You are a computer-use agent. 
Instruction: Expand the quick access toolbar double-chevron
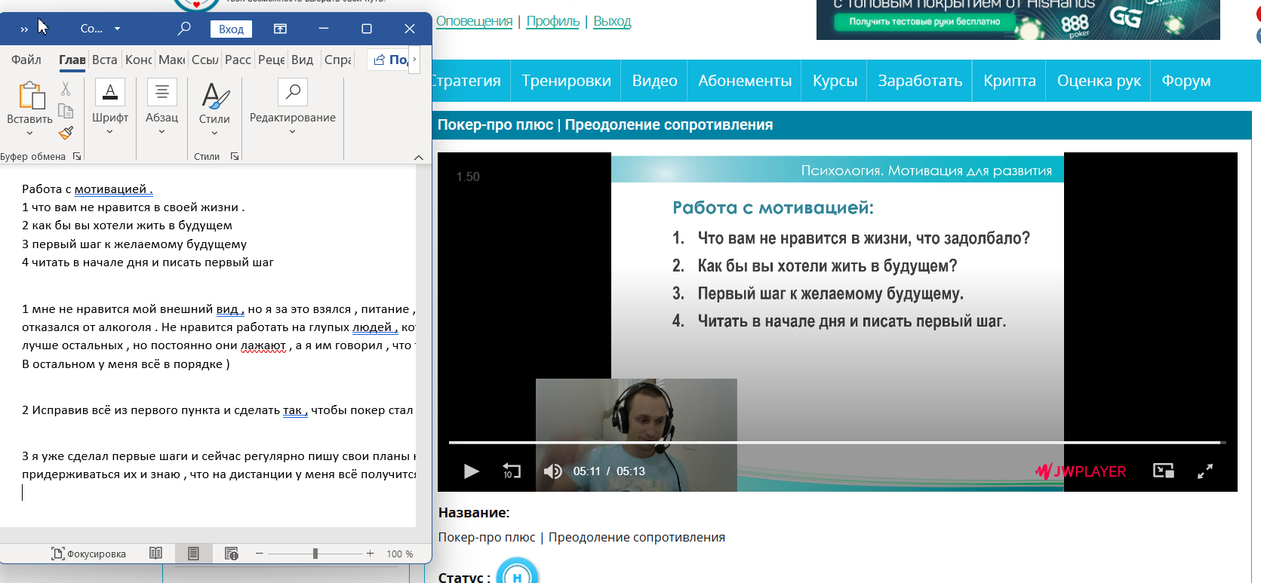coord(24,29)
